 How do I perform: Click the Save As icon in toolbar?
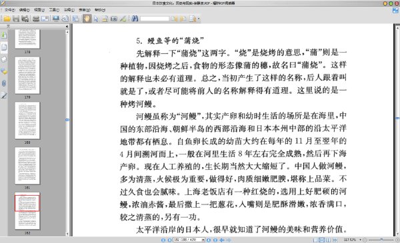[x=25, y=19]
